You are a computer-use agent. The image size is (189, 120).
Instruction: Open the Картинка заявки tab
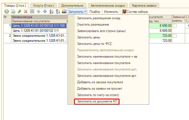(x=144, y=6)
